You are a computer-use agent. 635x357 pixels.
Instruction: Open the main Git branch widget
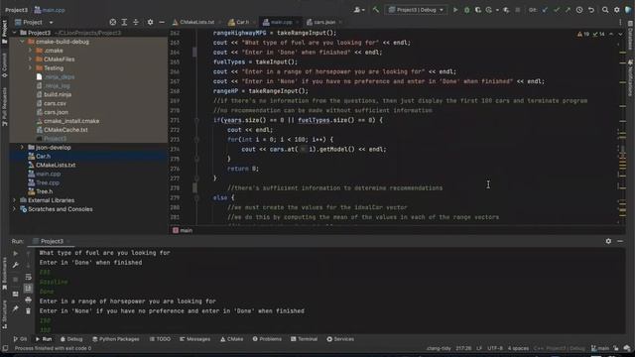(x=600, y=348)
